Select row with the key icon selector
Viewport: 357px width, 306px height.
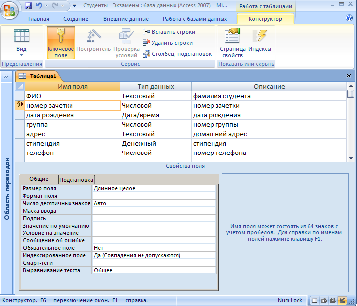[20, 105]
